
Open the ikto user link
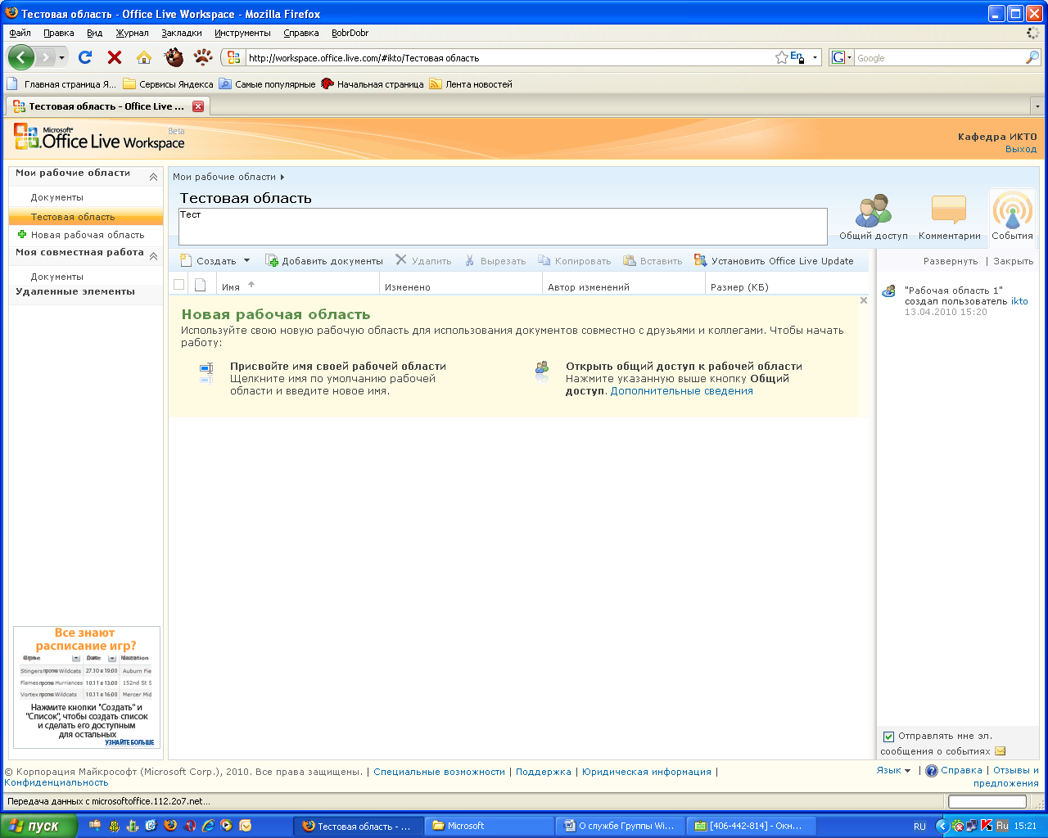pyautogui.click(x=1019, y=301)
